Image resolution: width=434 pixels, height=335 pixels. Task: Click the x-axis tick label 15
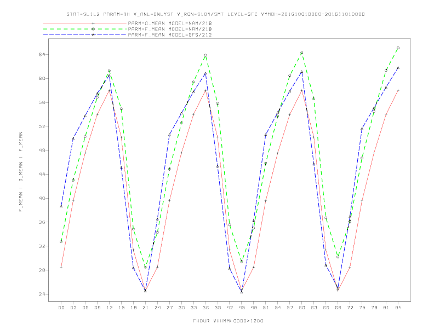121,308
